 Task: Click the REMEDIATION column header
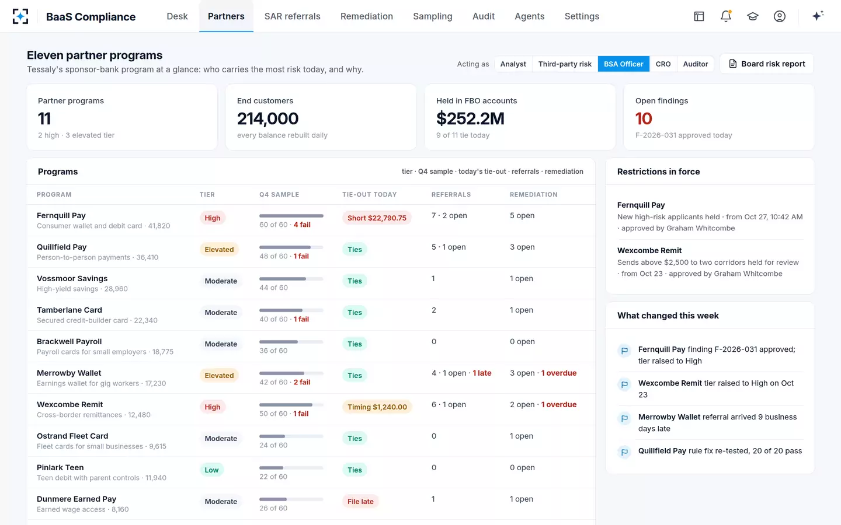coord(534,194)
